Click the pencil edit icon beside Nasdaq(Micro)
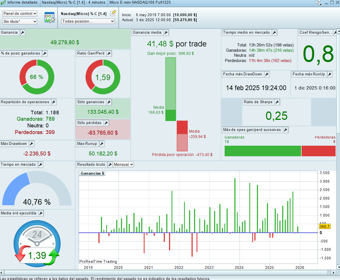Screen dimensions: 340x280 click(x=113, y=13)
